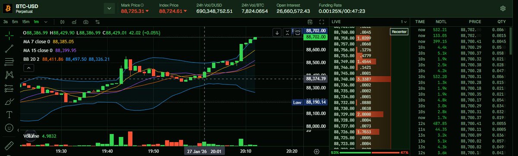Screen dimensions: 518x156
Task: Click the 88,740.00 order book price row
Action: click(370, 79)
